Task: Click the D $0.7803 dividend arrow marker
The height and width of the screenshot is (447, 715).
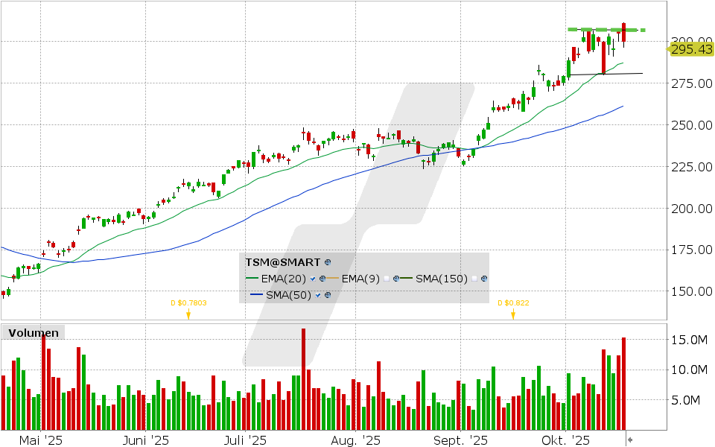Action: click(188, 314)
